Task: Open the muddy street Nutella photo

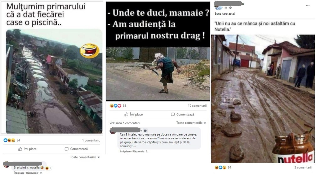Action: click(263, 99)
